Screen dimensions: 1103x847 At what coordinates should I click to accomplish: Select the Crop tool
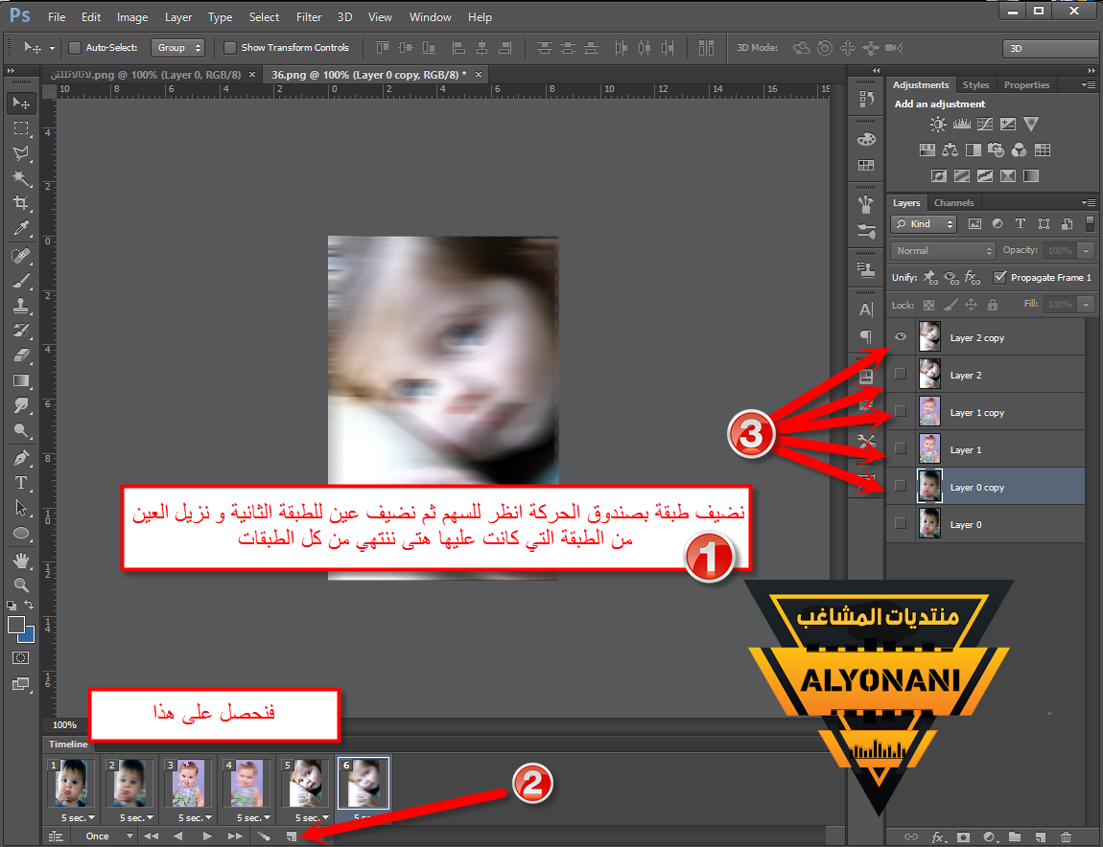tap(21, 203)
